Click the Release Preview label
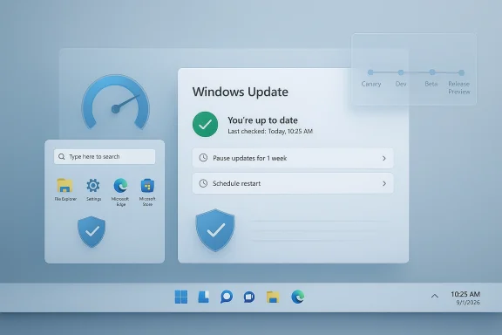This screenshot has width=502, height=335. [459, 87]
